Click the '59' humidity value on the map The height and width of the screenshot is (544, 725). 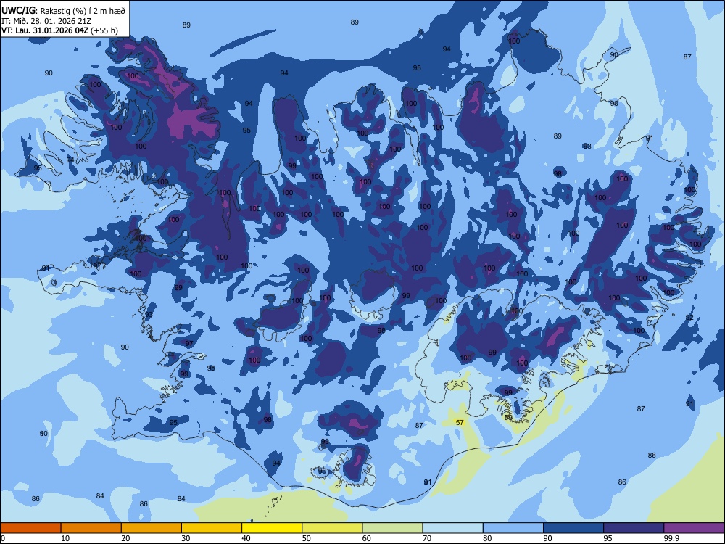click(x=508, y=417)
